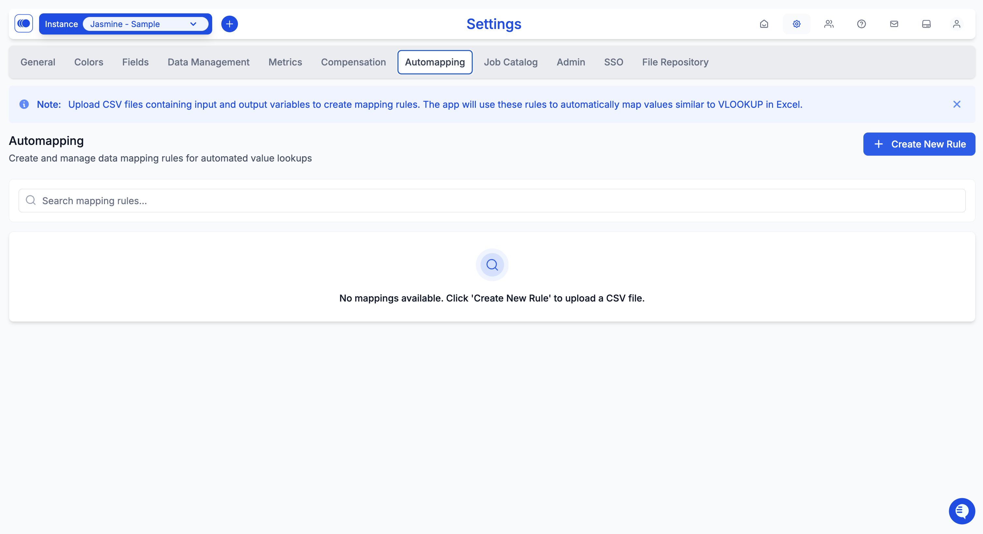Open the Data Management tab
983x534 pixels.
pos(208,62)
